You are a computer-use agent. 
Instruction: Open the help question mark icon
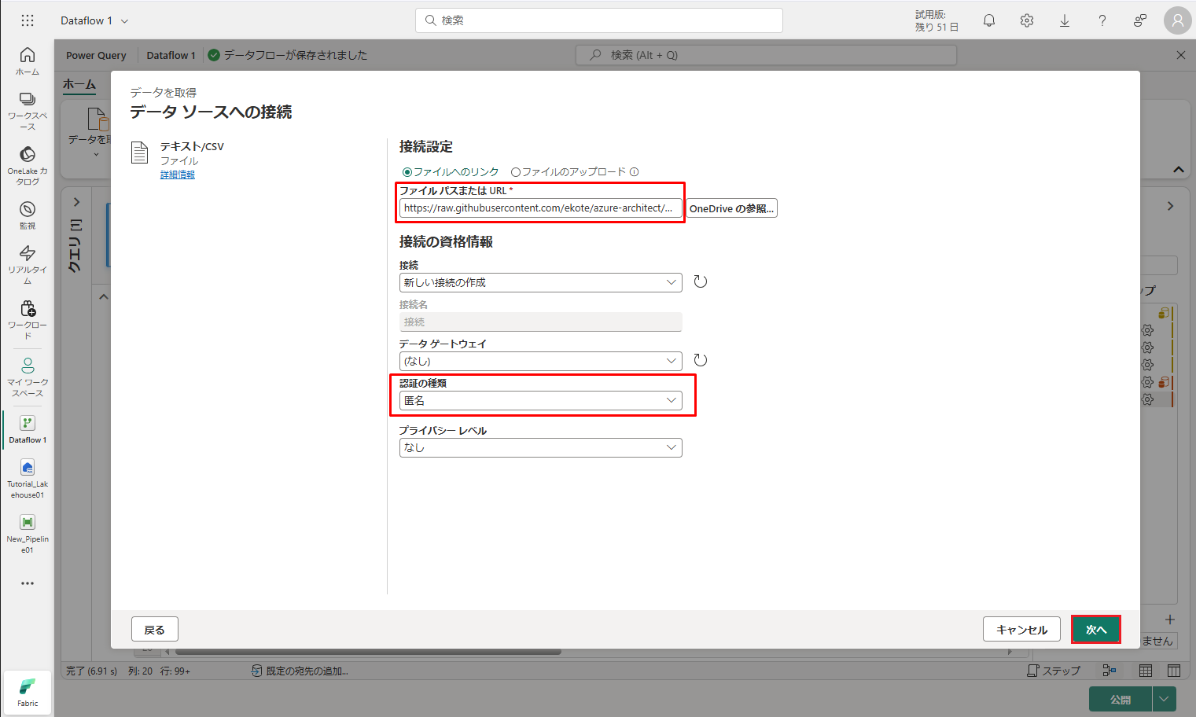[1102, 20]
